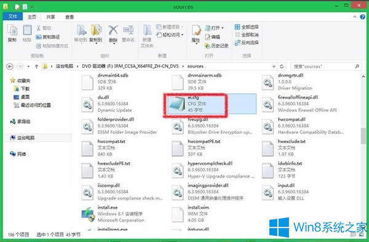Select Network (网络) in navigation pane
The image size is (369, 242).
click(18, 154)
